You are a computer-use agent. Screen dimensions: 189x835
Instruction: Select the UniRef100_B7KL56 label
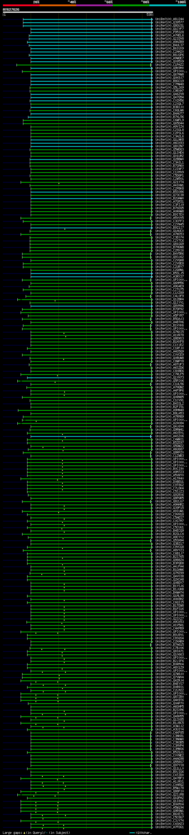(x=170, y=117)
